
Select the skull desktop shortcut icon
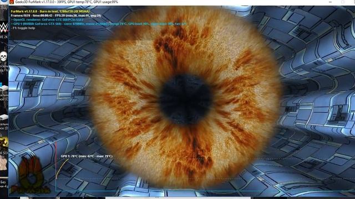(4, 56)
